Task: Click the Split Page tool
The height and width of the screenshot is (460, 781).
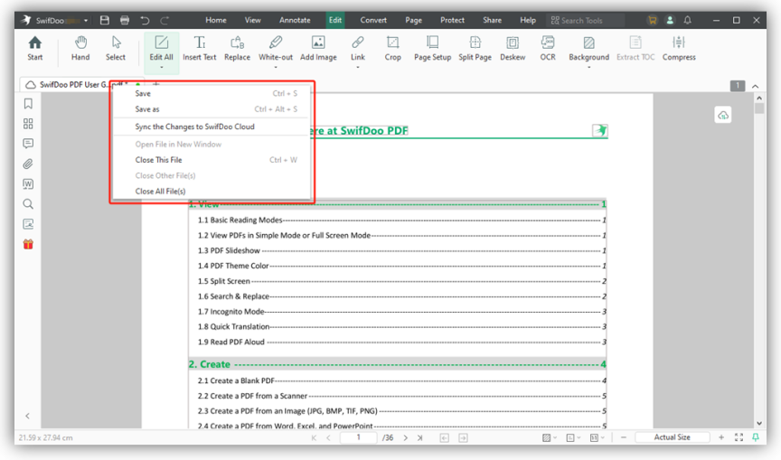Action: (475, 48)
